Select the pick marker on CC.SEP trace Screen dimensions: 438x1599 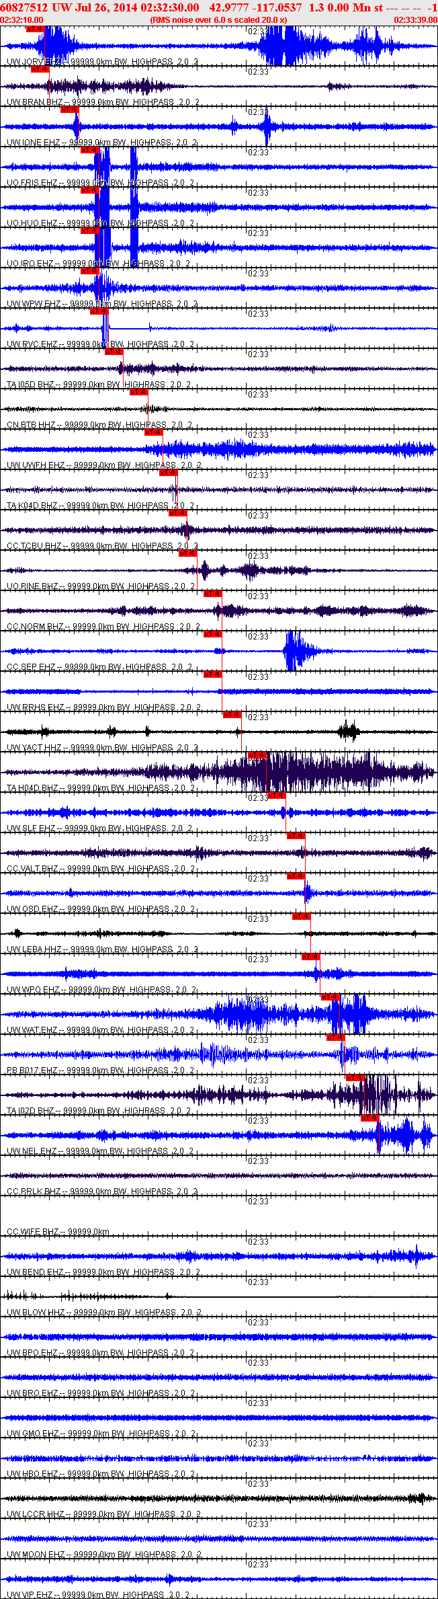213,634
